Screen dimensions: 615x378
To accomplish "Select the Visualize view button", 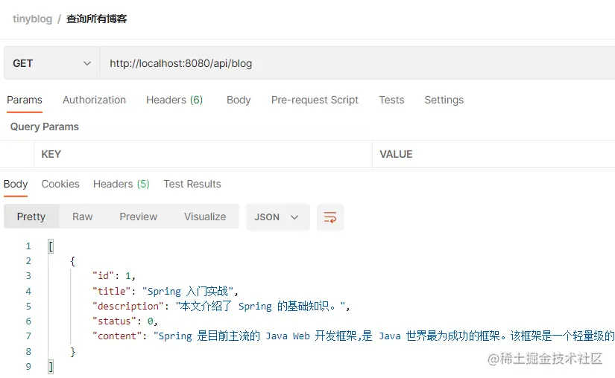I will (205, 217).
